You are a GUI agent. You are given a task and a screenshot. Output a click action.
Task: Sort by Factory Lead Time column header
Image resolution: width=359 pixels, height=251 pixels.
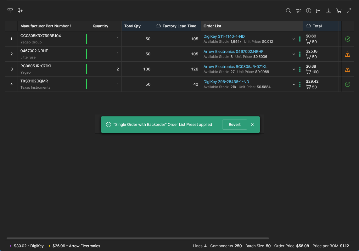click(x=179, y=26)
